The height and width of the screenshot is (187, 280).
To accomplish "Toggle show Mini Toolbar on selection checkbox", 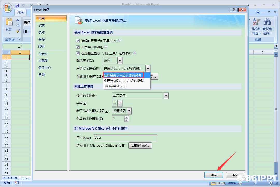I will [78, 41].
